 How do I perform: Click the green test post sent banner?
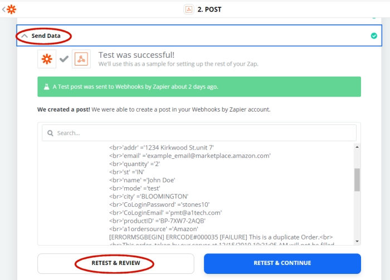pos(199,87)
